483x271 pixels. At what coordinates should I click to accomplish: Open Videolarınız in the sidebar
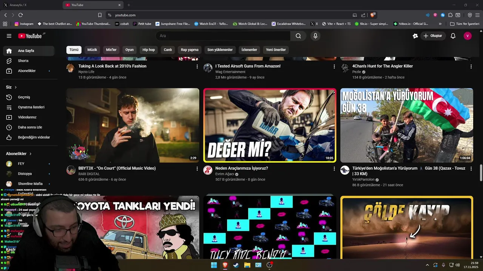coord(29,117)
